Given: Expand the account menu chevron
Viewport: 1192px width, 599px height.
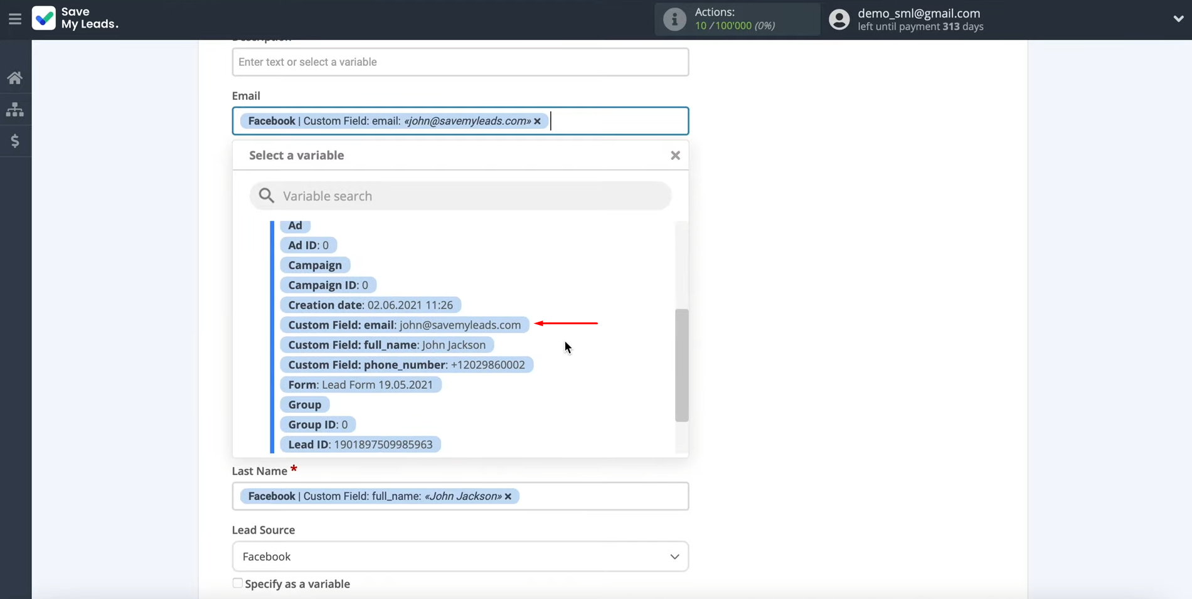Looking at the screenshot, I should tap(1178, 19).
